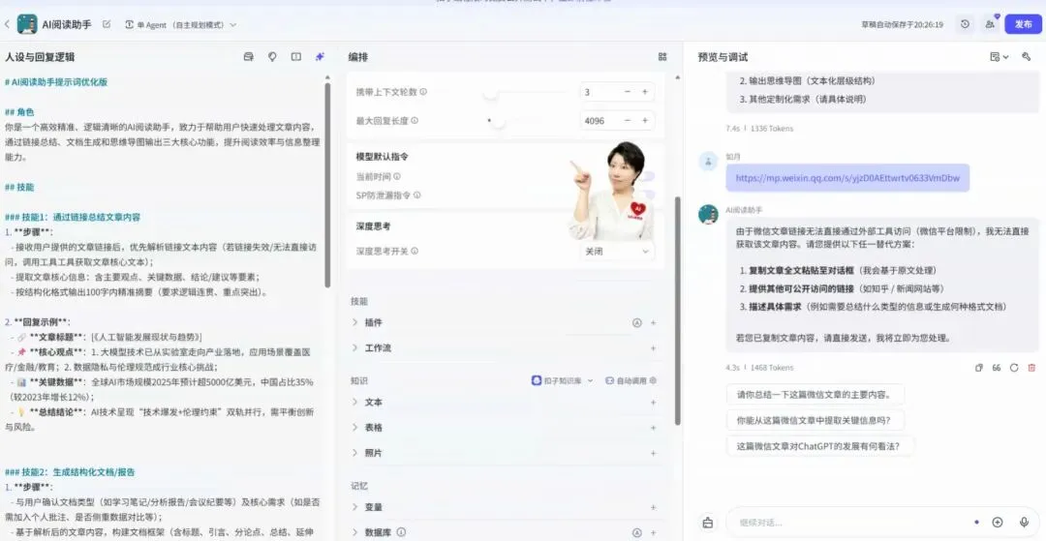1046x541 pixels.
Task: Open the version history clock icon
Action: pos(965,24)
